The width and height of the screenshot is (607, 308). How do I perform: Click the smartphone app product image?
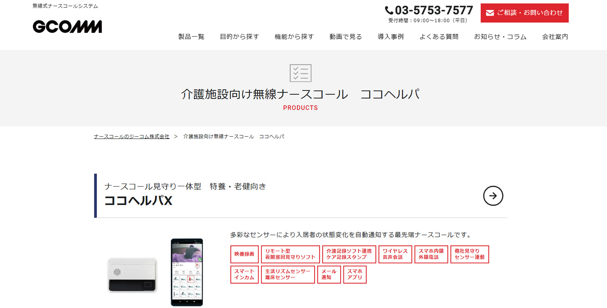click(x=187, y=272)
